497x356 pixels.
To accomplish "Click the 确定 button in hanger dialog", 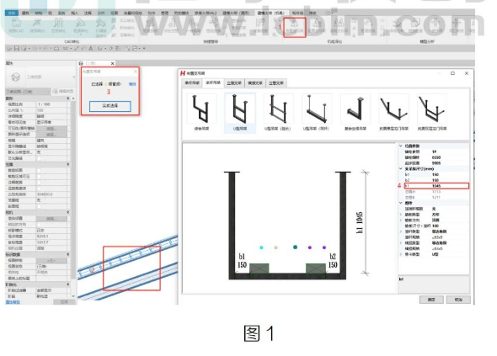I will pos(431,300).
